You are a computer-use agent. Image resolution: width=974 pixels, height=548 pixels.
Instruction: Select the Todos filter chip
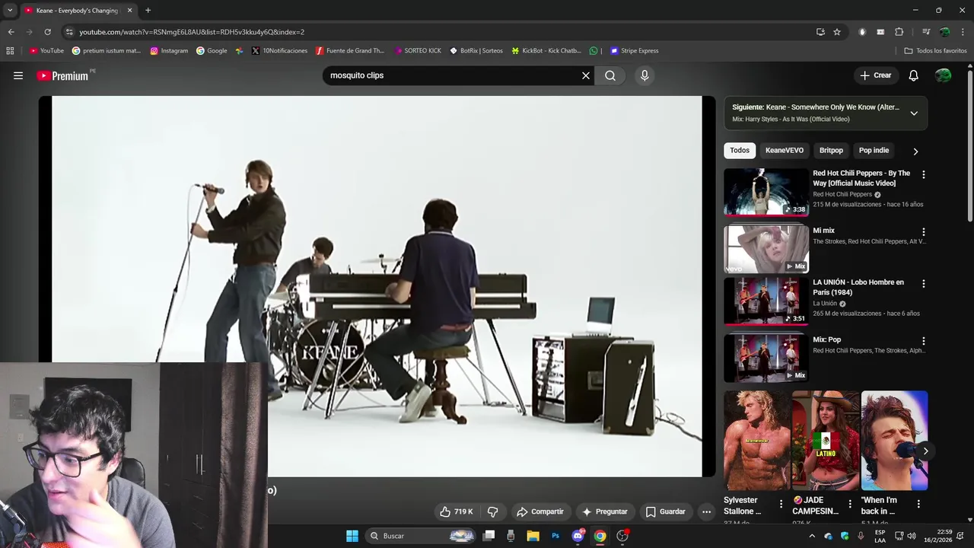[740, 150]
